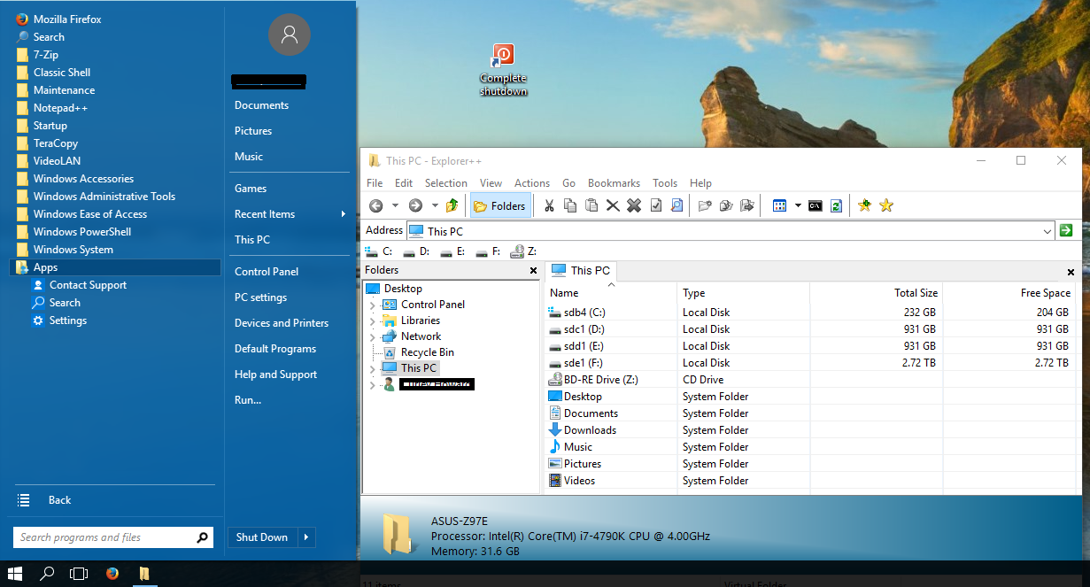Viewport: 1090px width, 587px height.
Task: Click the Search magnifier toolbar icon
Action: 676,205
